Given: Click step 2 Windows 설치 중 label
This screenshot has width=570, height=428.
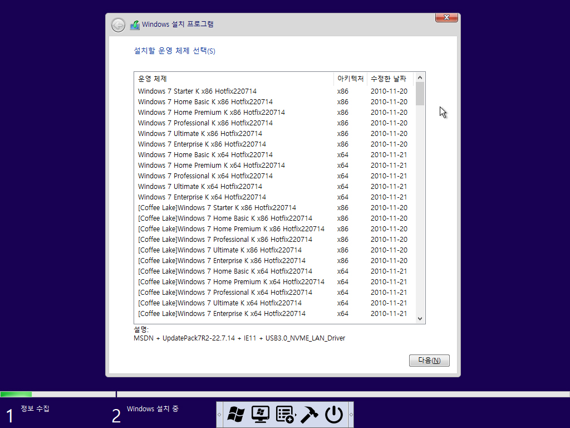Looking at the screenshot, I should [x=153, y=408].
